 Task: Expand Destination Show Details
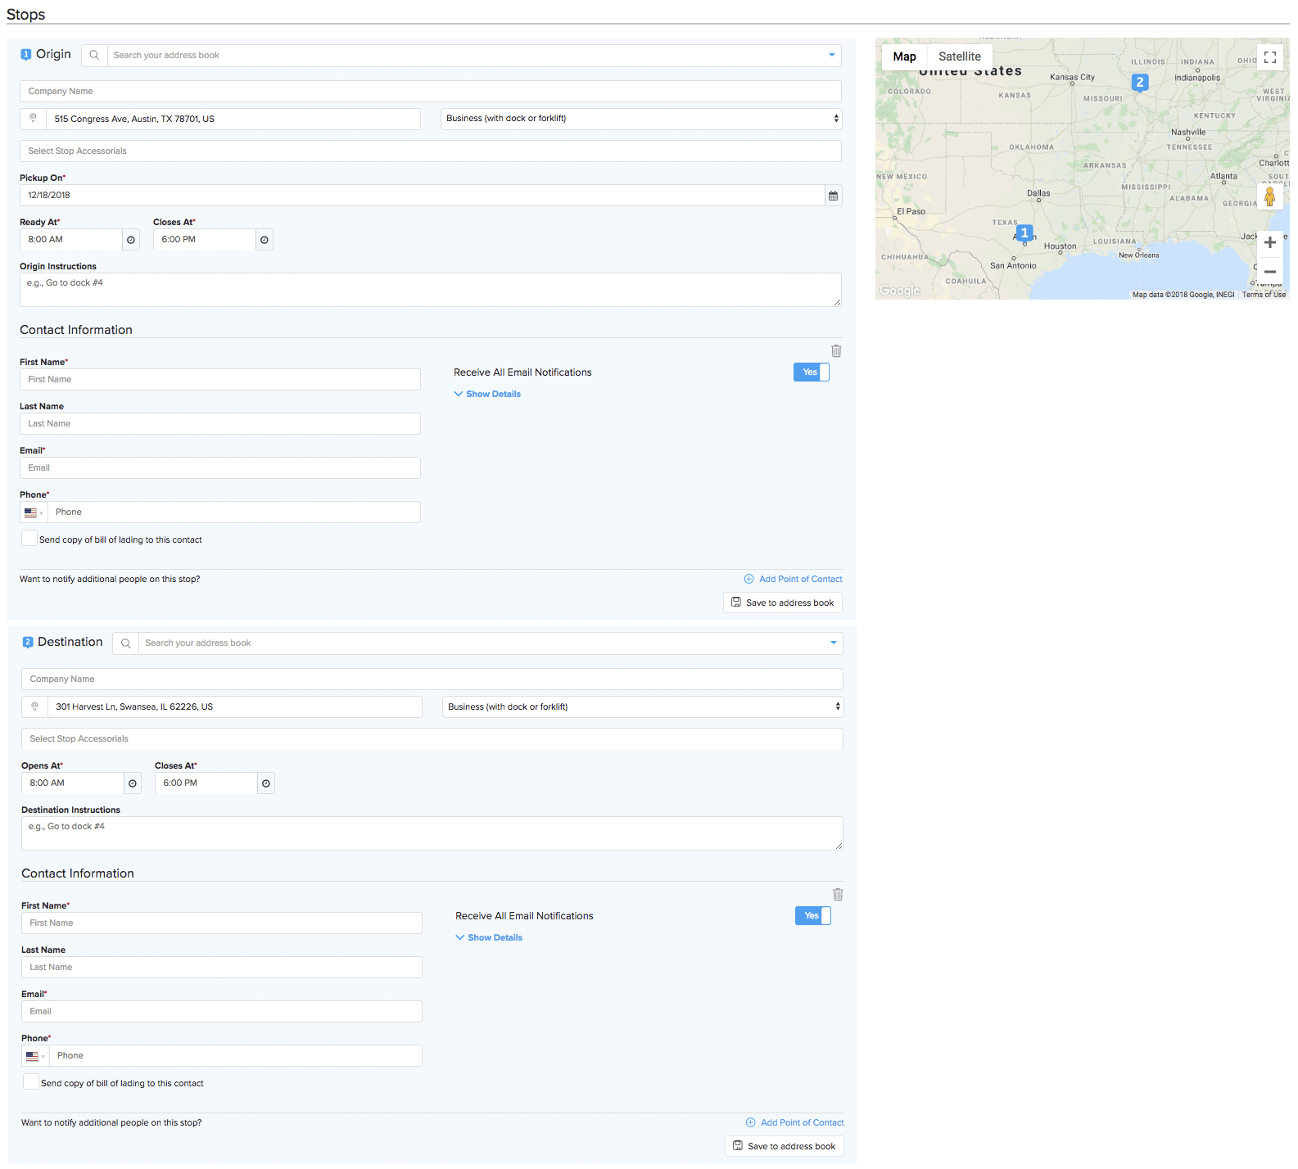[489, 938]
